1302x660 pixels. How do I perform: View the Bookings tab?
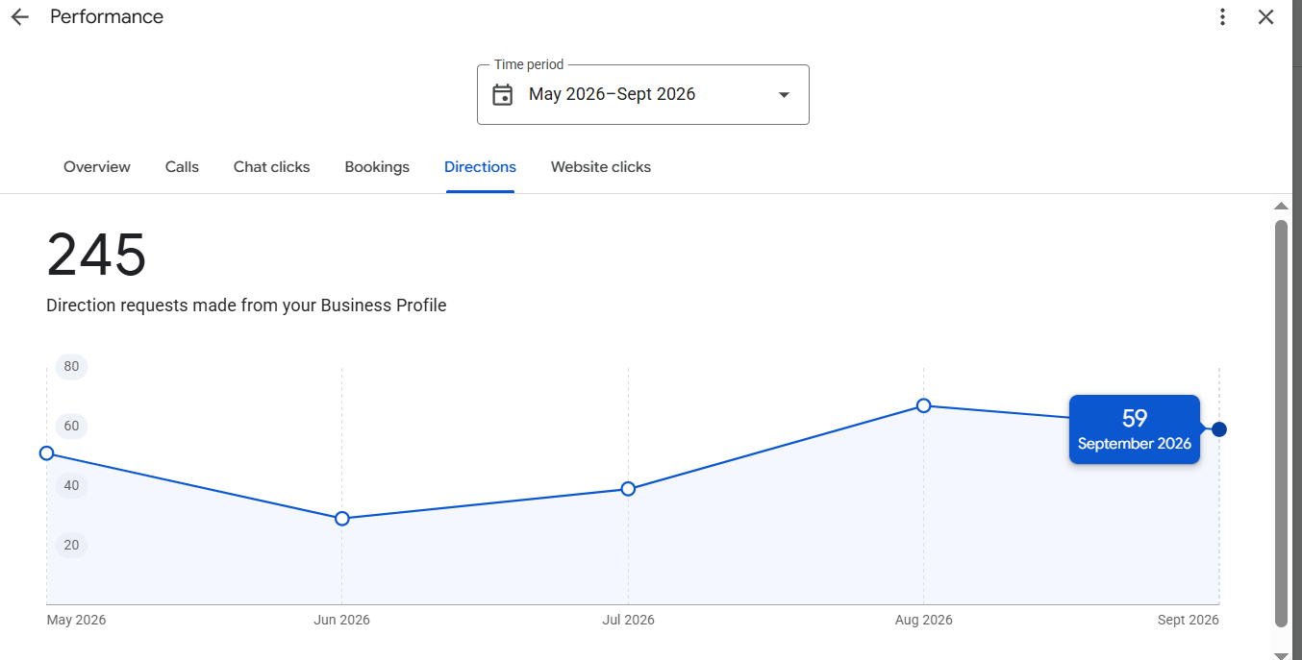tap(377, 167)
